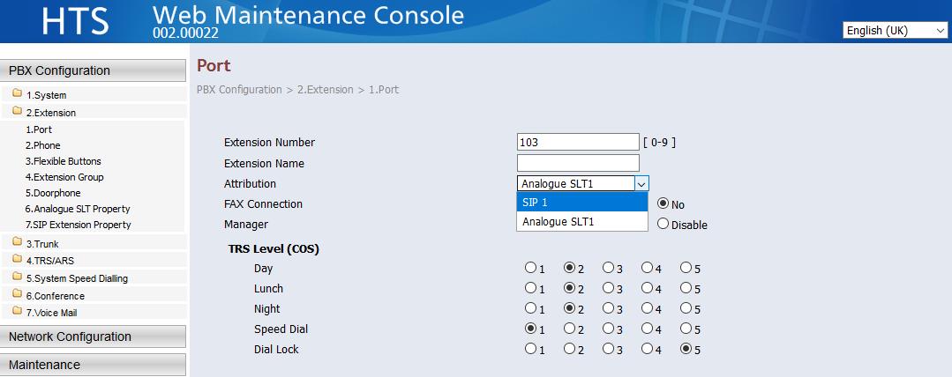952x377 pixels.
Task: Select the Manager Disable radio button
Action: [x=663, y=224]
